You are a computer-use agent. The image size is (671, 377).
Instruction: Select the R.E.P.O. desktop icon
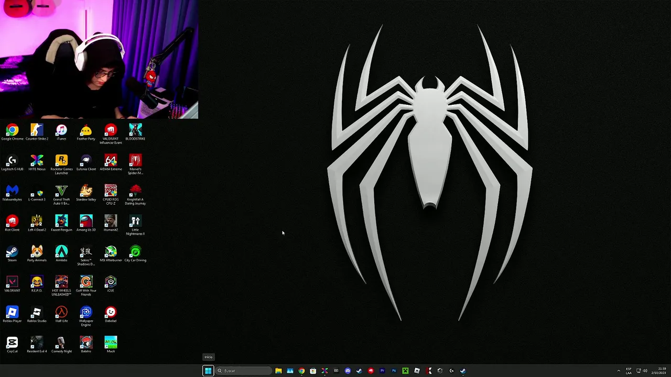[37, 284]
